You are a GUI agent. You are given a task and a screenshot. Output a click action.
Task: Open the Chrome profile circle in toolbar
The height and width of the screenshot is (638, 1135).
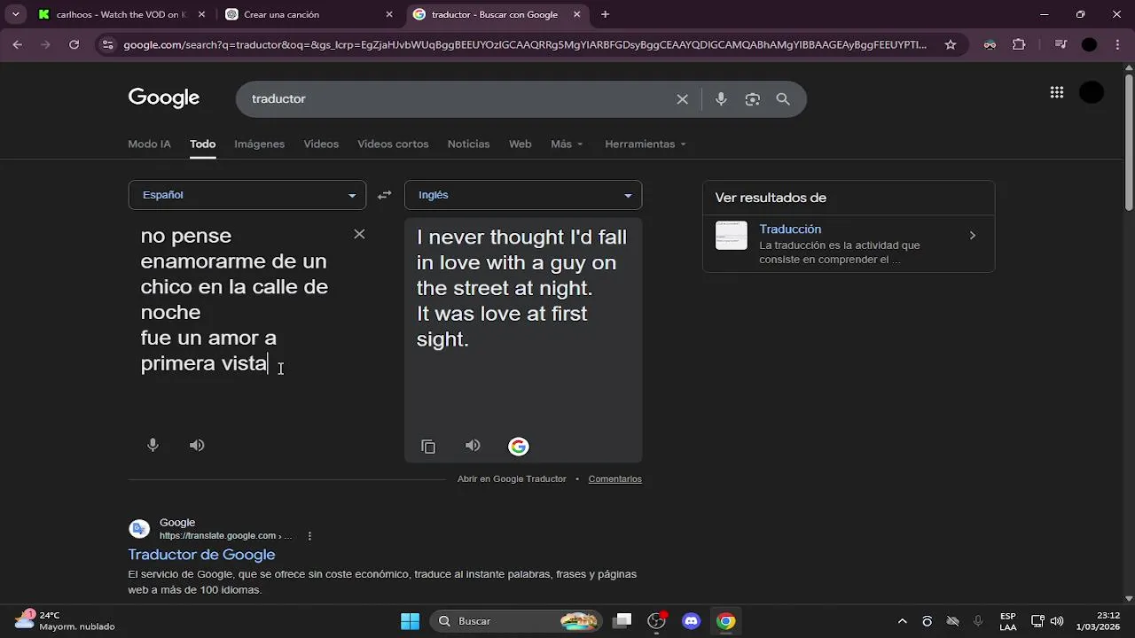click(1090, 44)
